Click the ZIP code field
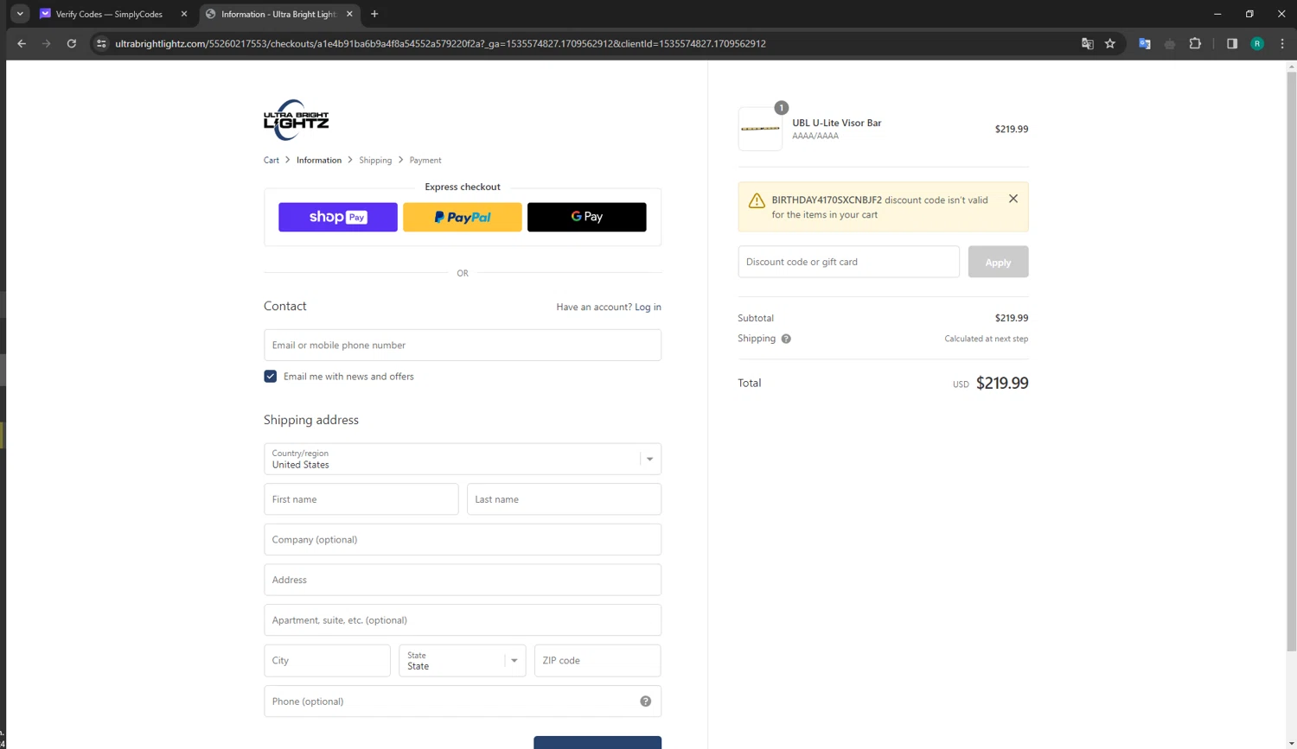 pyautogui.click(x=597, y=661)
